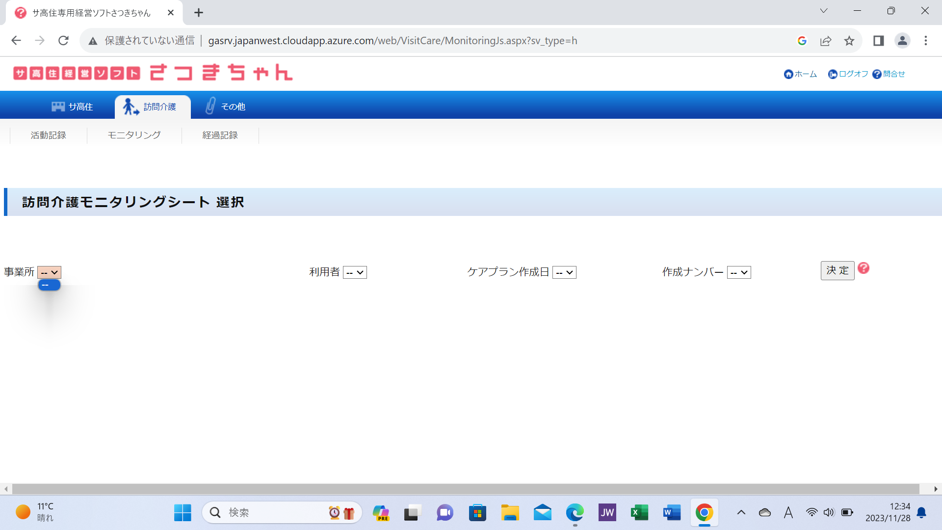This screenshot has width=942, height=530.
Task: Open browser side panel icon
Action: [x=878, y=41]
